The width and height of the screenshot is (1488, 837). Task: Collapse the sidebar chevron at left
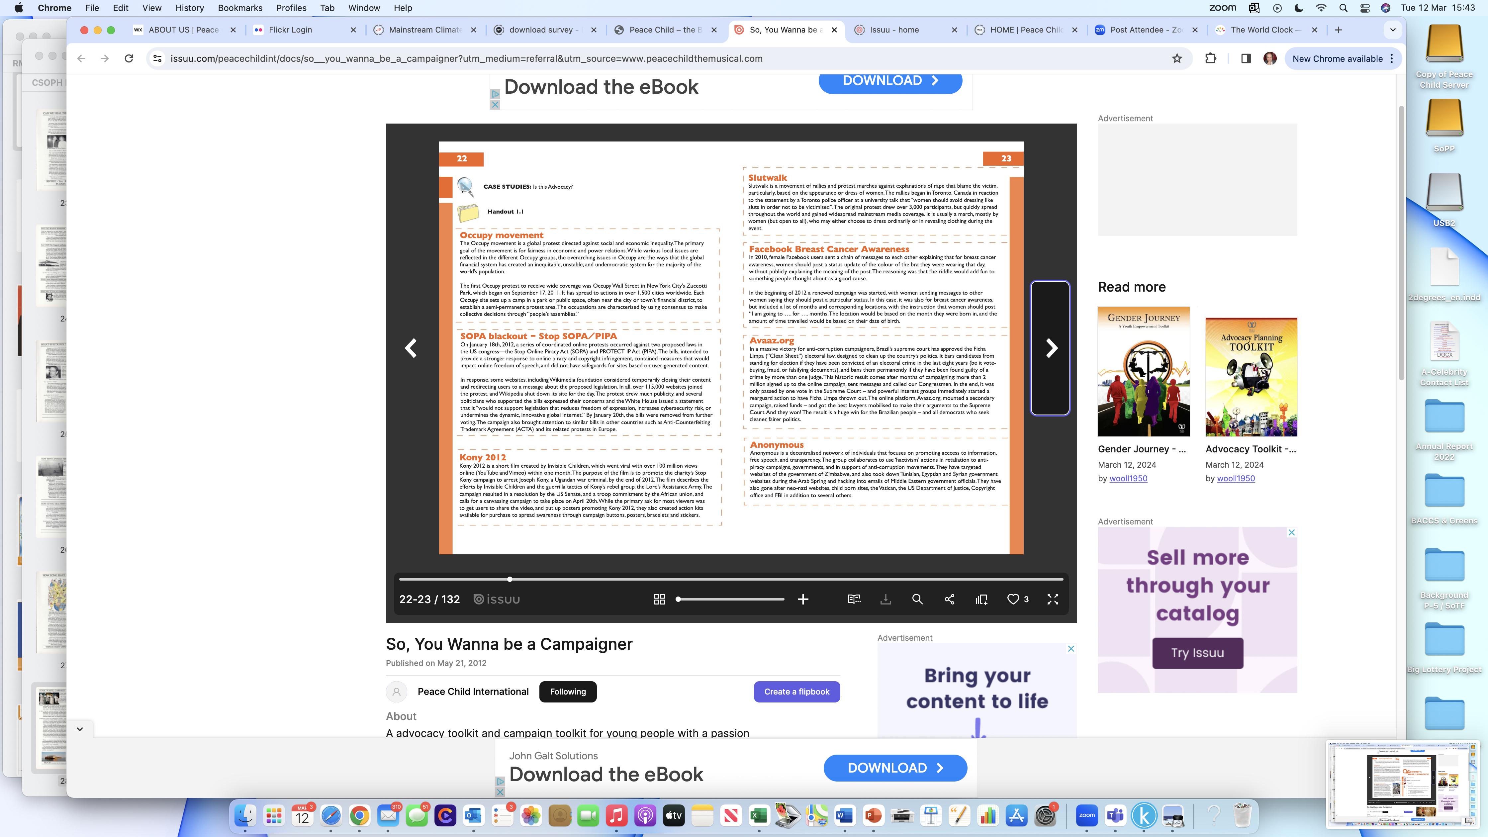[x=80, y=729]
